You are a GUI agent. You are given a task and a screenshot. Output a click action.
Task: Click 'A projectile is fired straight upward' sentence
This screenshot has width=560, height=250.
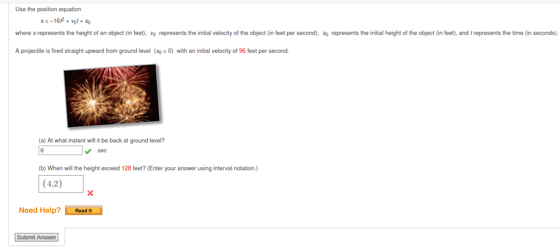pos(60,51)
